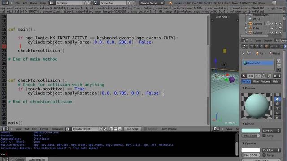This screenshot has width=287, height=161.
Task: Open the Format menu
Action: [44, 129]
